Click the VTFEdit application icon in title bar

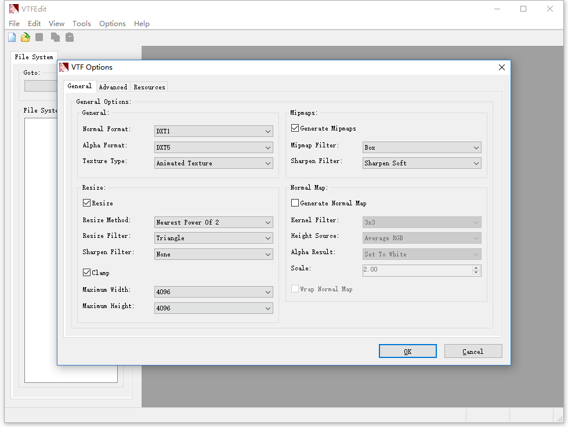(14, 9)
